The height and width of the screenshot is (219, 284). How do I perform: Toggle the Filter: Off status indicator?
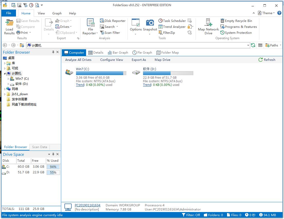(191, 215)
